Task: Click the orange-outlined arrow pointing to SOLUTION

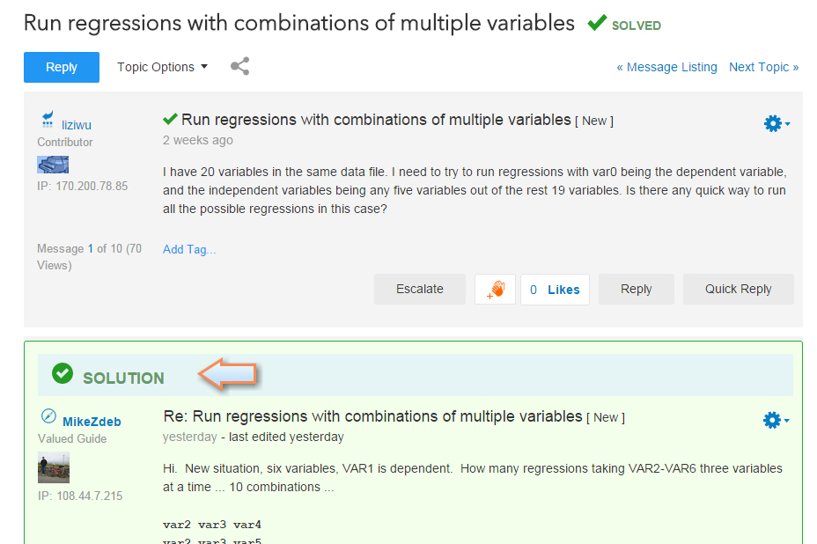Action: [227, 374]
